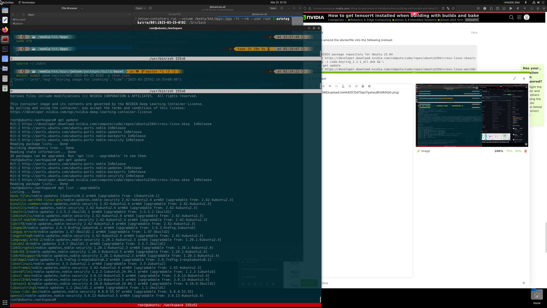Open Firefox from the dock

5,30
